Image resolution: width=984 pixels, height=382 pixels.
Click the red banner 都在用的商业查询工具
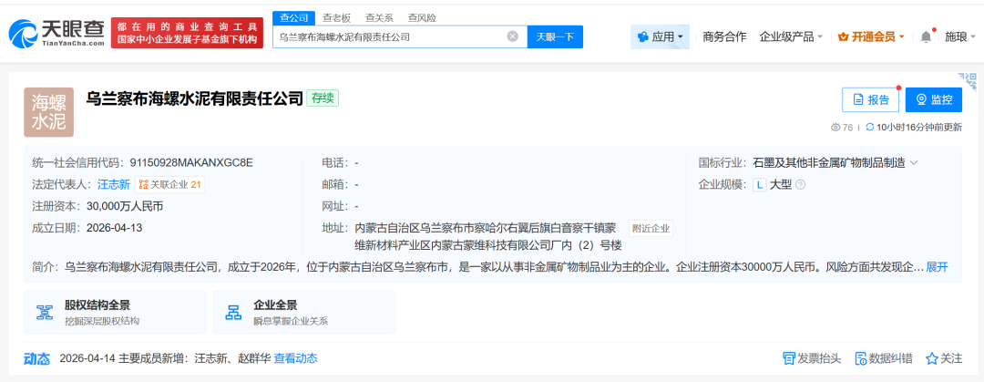186,33
